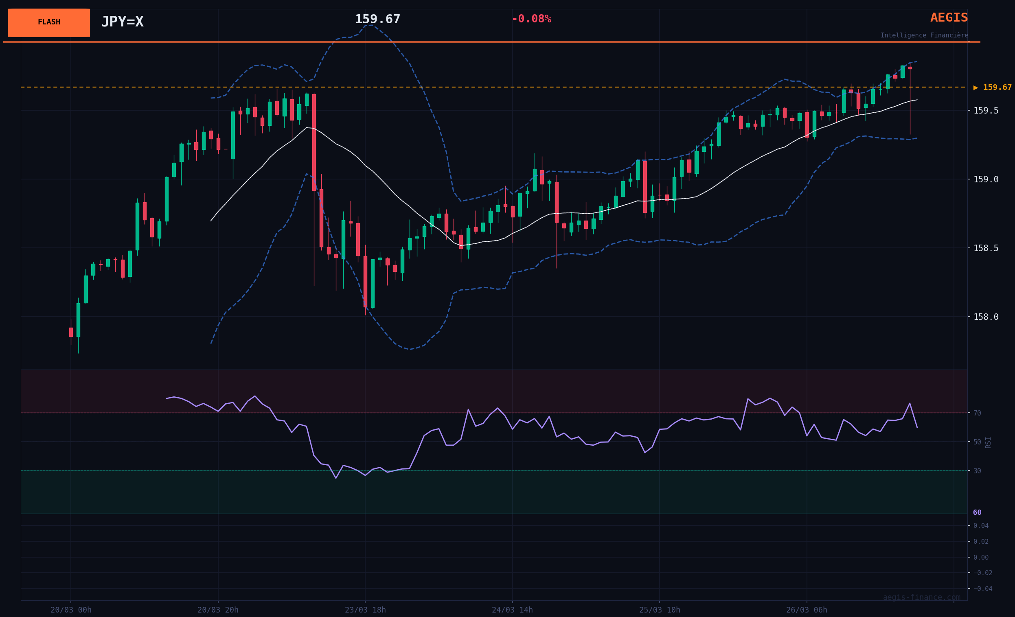Click the JPY=X ticker symbol
Viewport: 1015px width, 617px height.
point(122,22)
